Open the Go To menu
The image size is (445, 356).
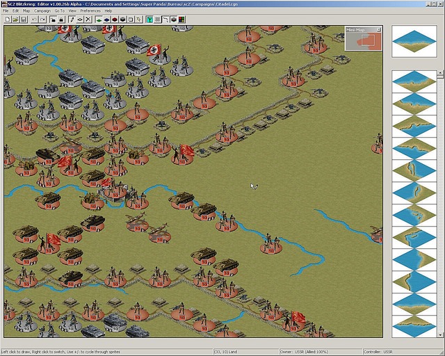tap(60, 11)
